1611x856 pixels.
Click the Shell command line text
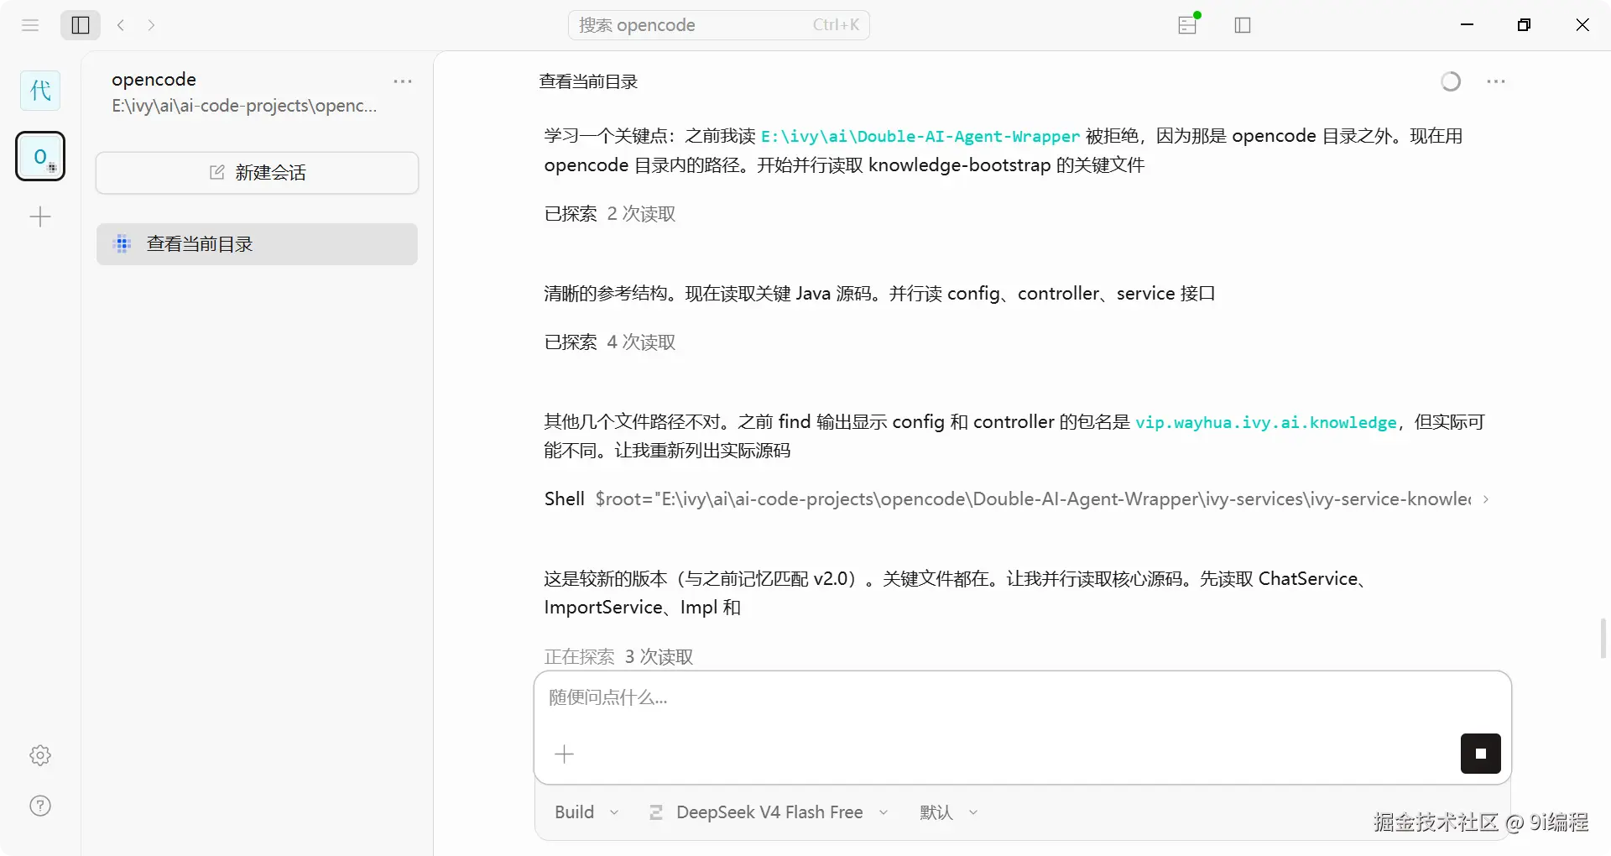click(x=1033, y=499)
